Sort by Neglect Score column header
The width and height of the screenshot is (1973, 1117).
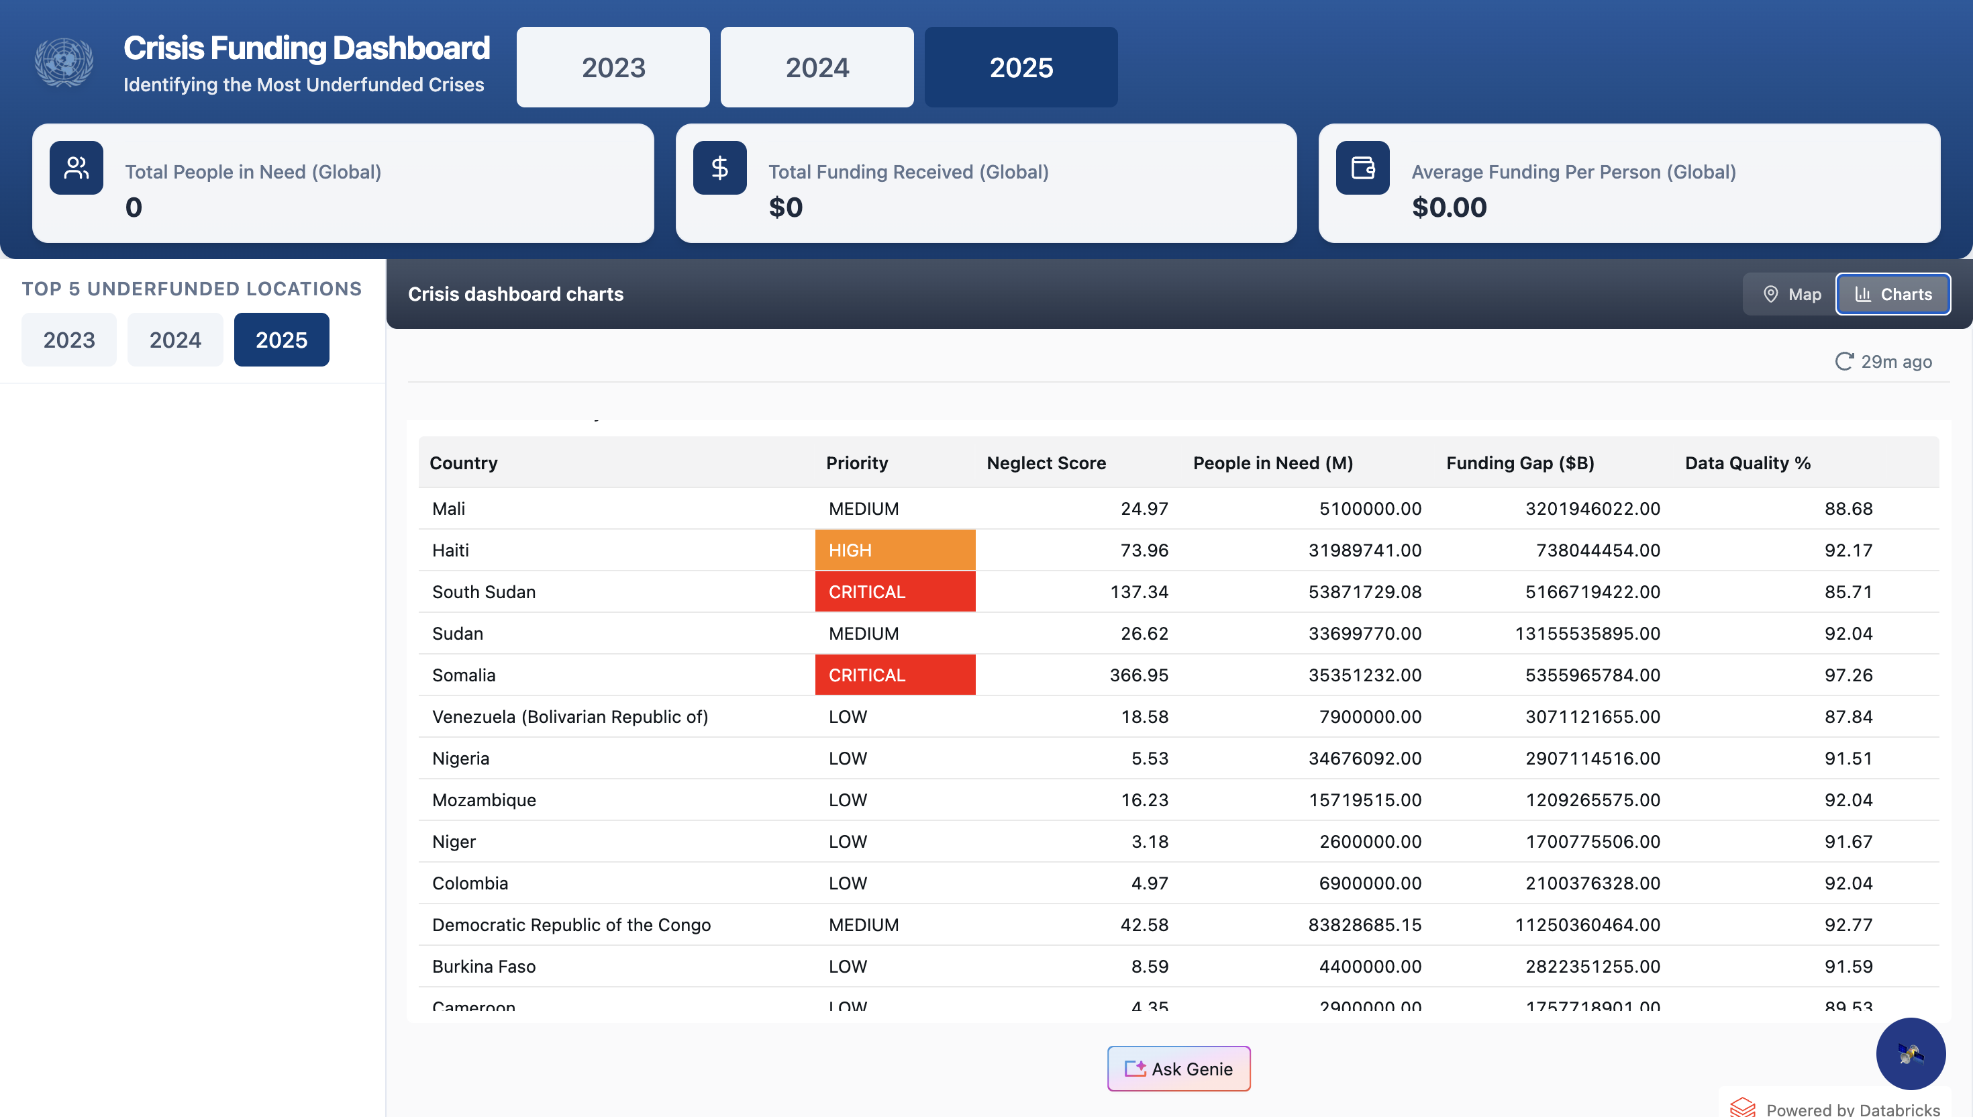tap(1046, 463)
